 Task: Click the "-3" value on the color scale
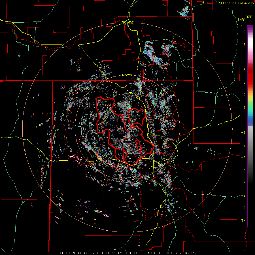[243, 158]
